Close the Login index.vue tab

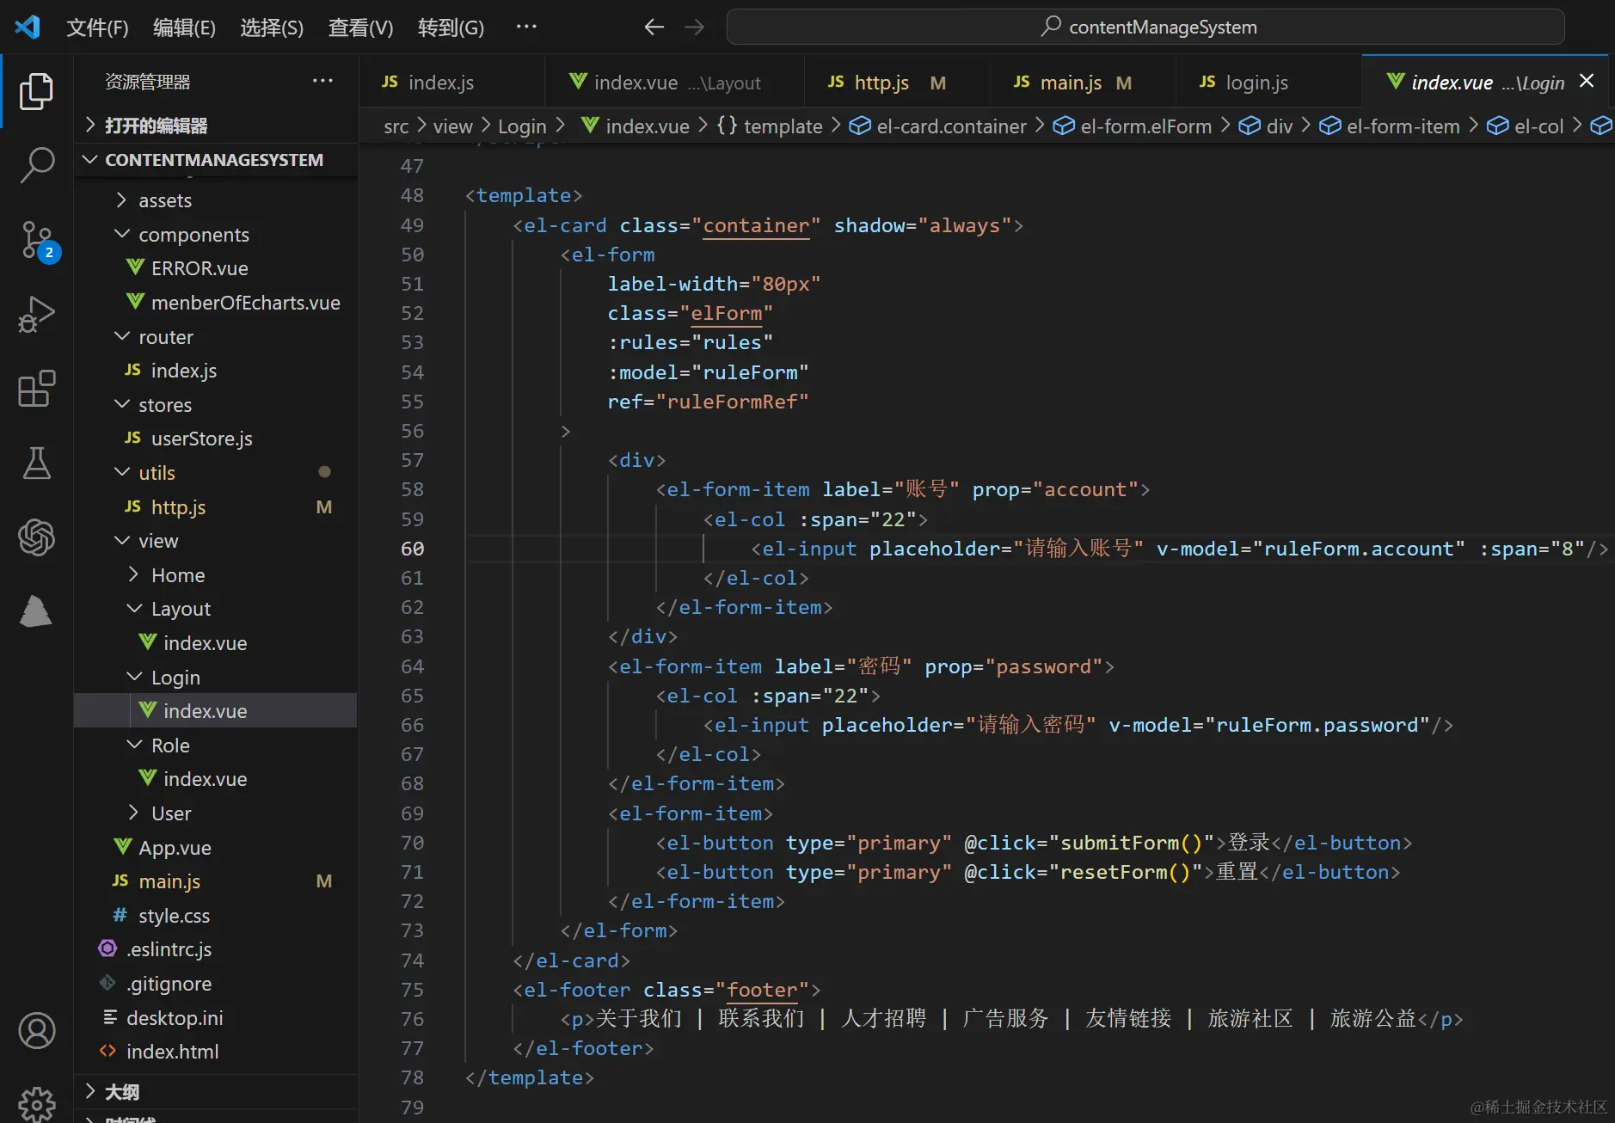tap(1587, 81)
